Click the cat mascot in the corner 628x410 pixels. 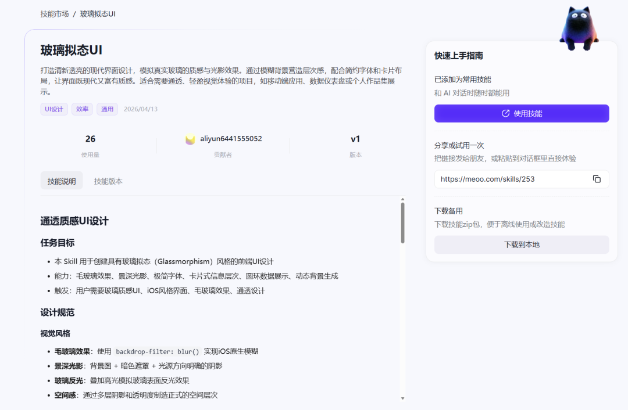pyautogui.click(x=579, y=26)
